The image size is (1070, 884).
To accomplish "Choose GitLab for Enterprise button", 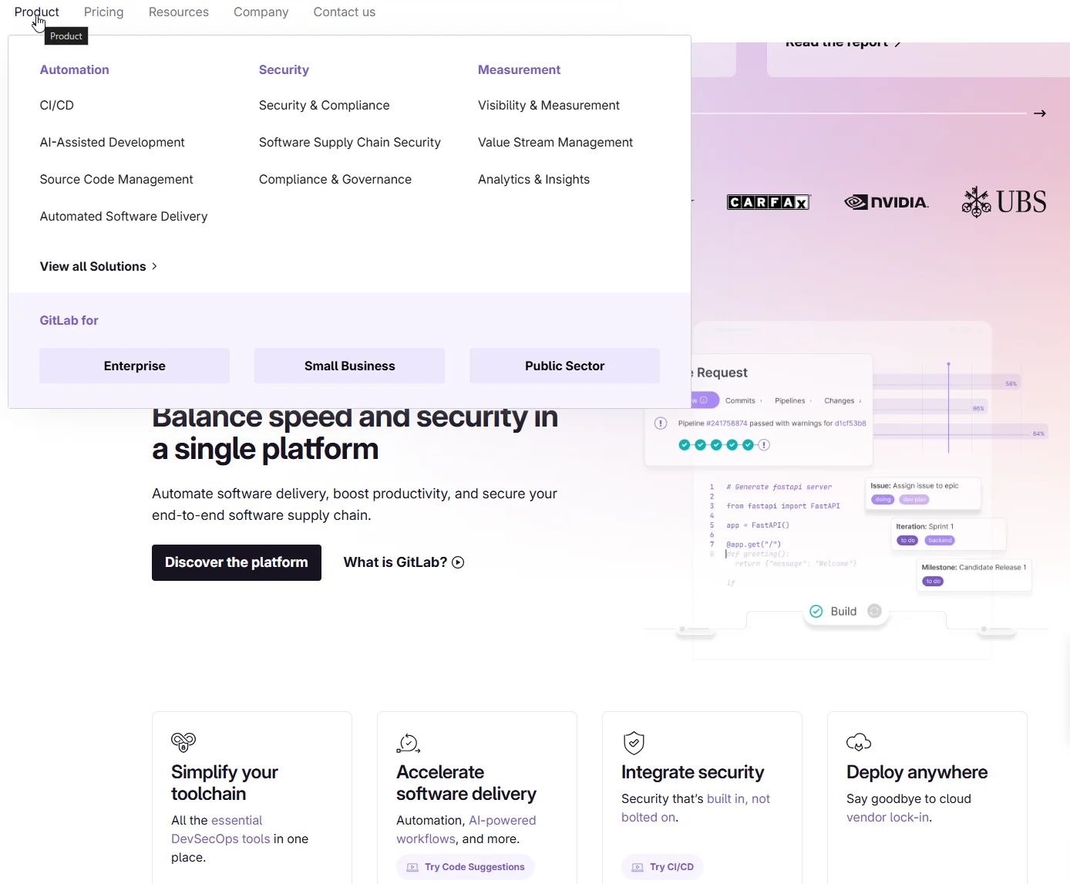I will coord(134,366).
